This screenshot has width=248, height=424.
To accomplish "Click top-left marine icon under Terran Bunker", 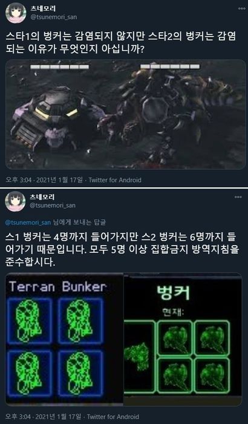I will [30, 321].
